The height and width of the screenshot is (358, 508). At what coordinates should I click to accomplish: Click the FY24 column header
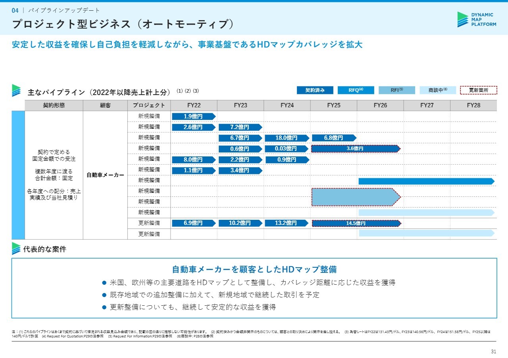[287, 105]
